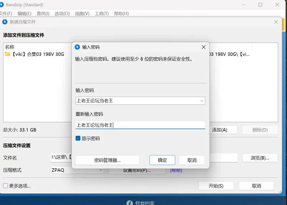The image size is (287, 205).
Task: Open the 工具(T) menu
Action: click(102, 14)
